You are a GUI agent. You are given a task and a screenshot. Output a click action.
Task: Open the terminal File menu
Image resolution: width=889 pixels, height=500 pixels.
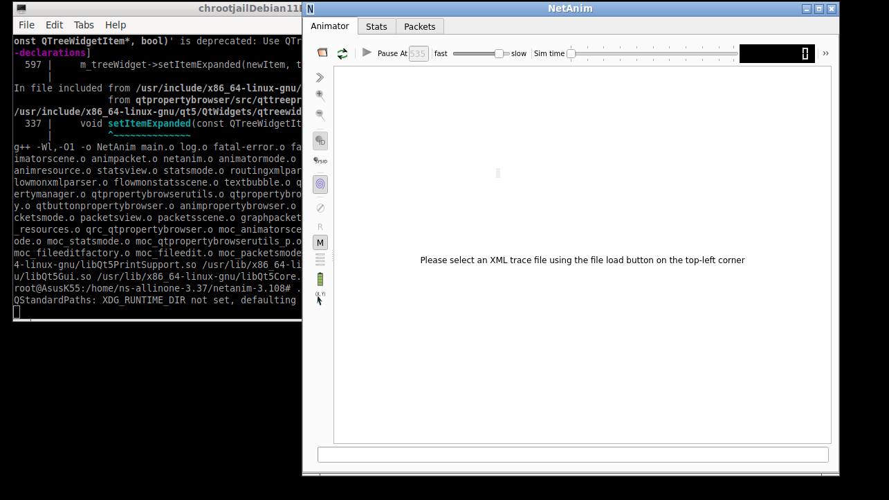click(26, 25)
